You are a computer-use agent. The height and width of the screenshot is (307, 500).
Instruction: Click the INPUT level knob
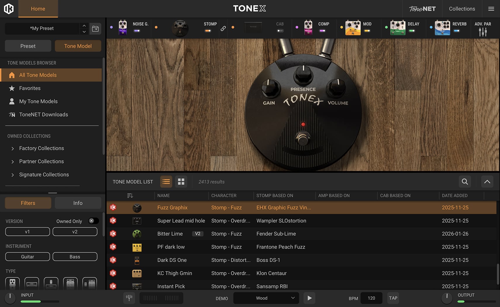10,297
